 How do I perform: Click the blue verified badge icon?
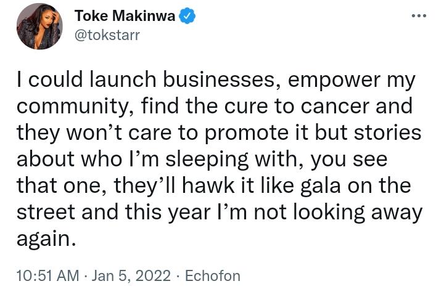pos(187,16)
